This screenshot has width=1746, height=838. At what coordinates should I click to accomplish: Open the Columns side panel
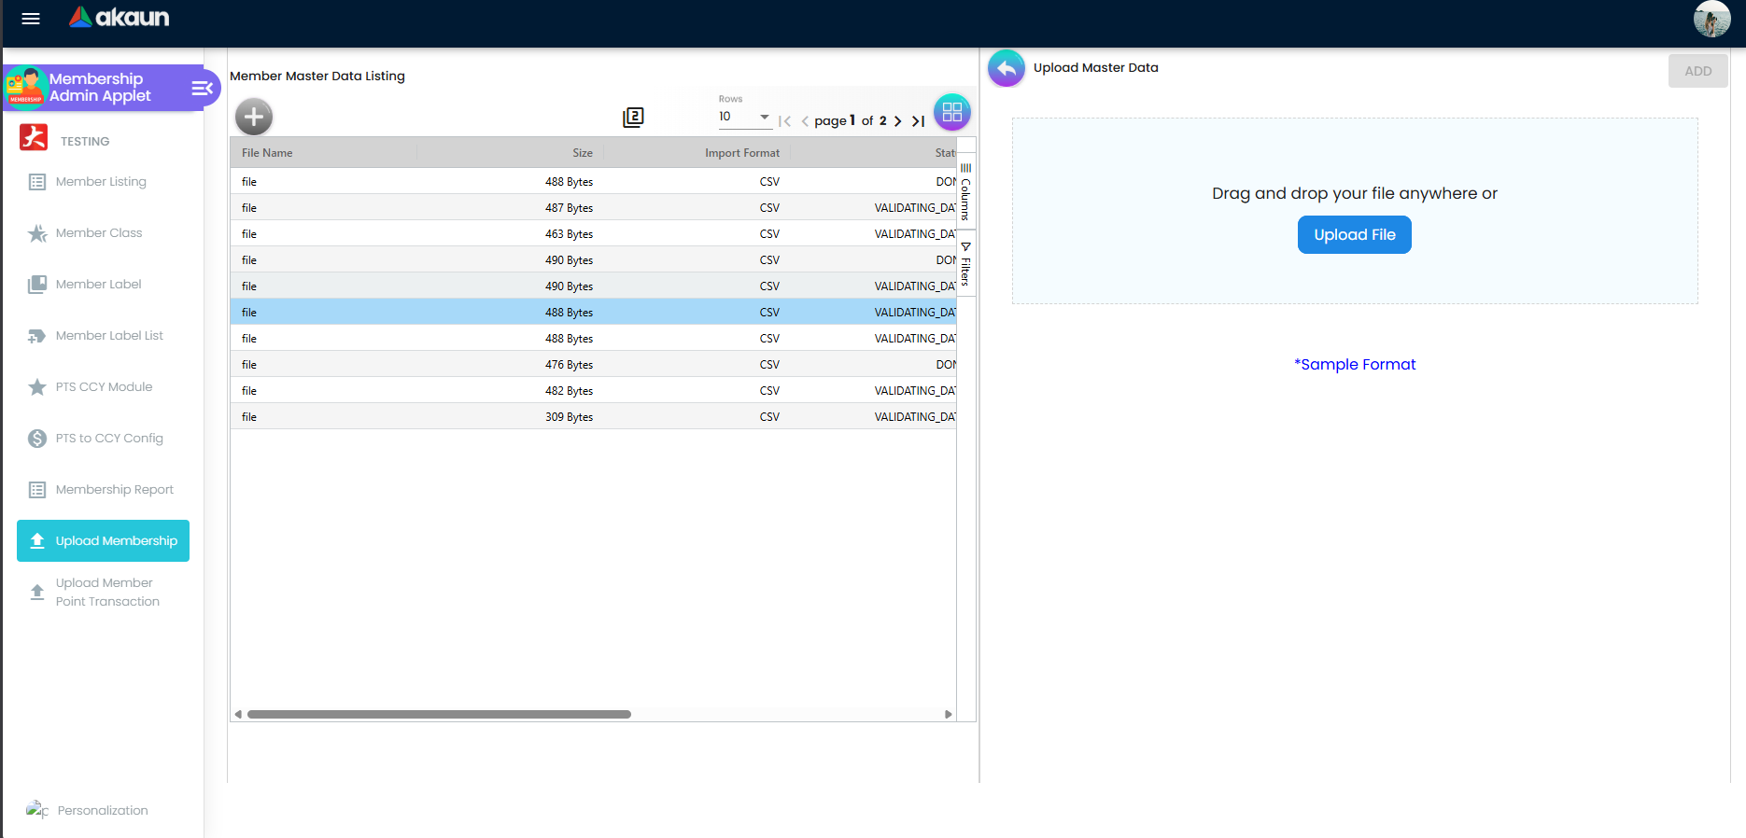(966, 191)
